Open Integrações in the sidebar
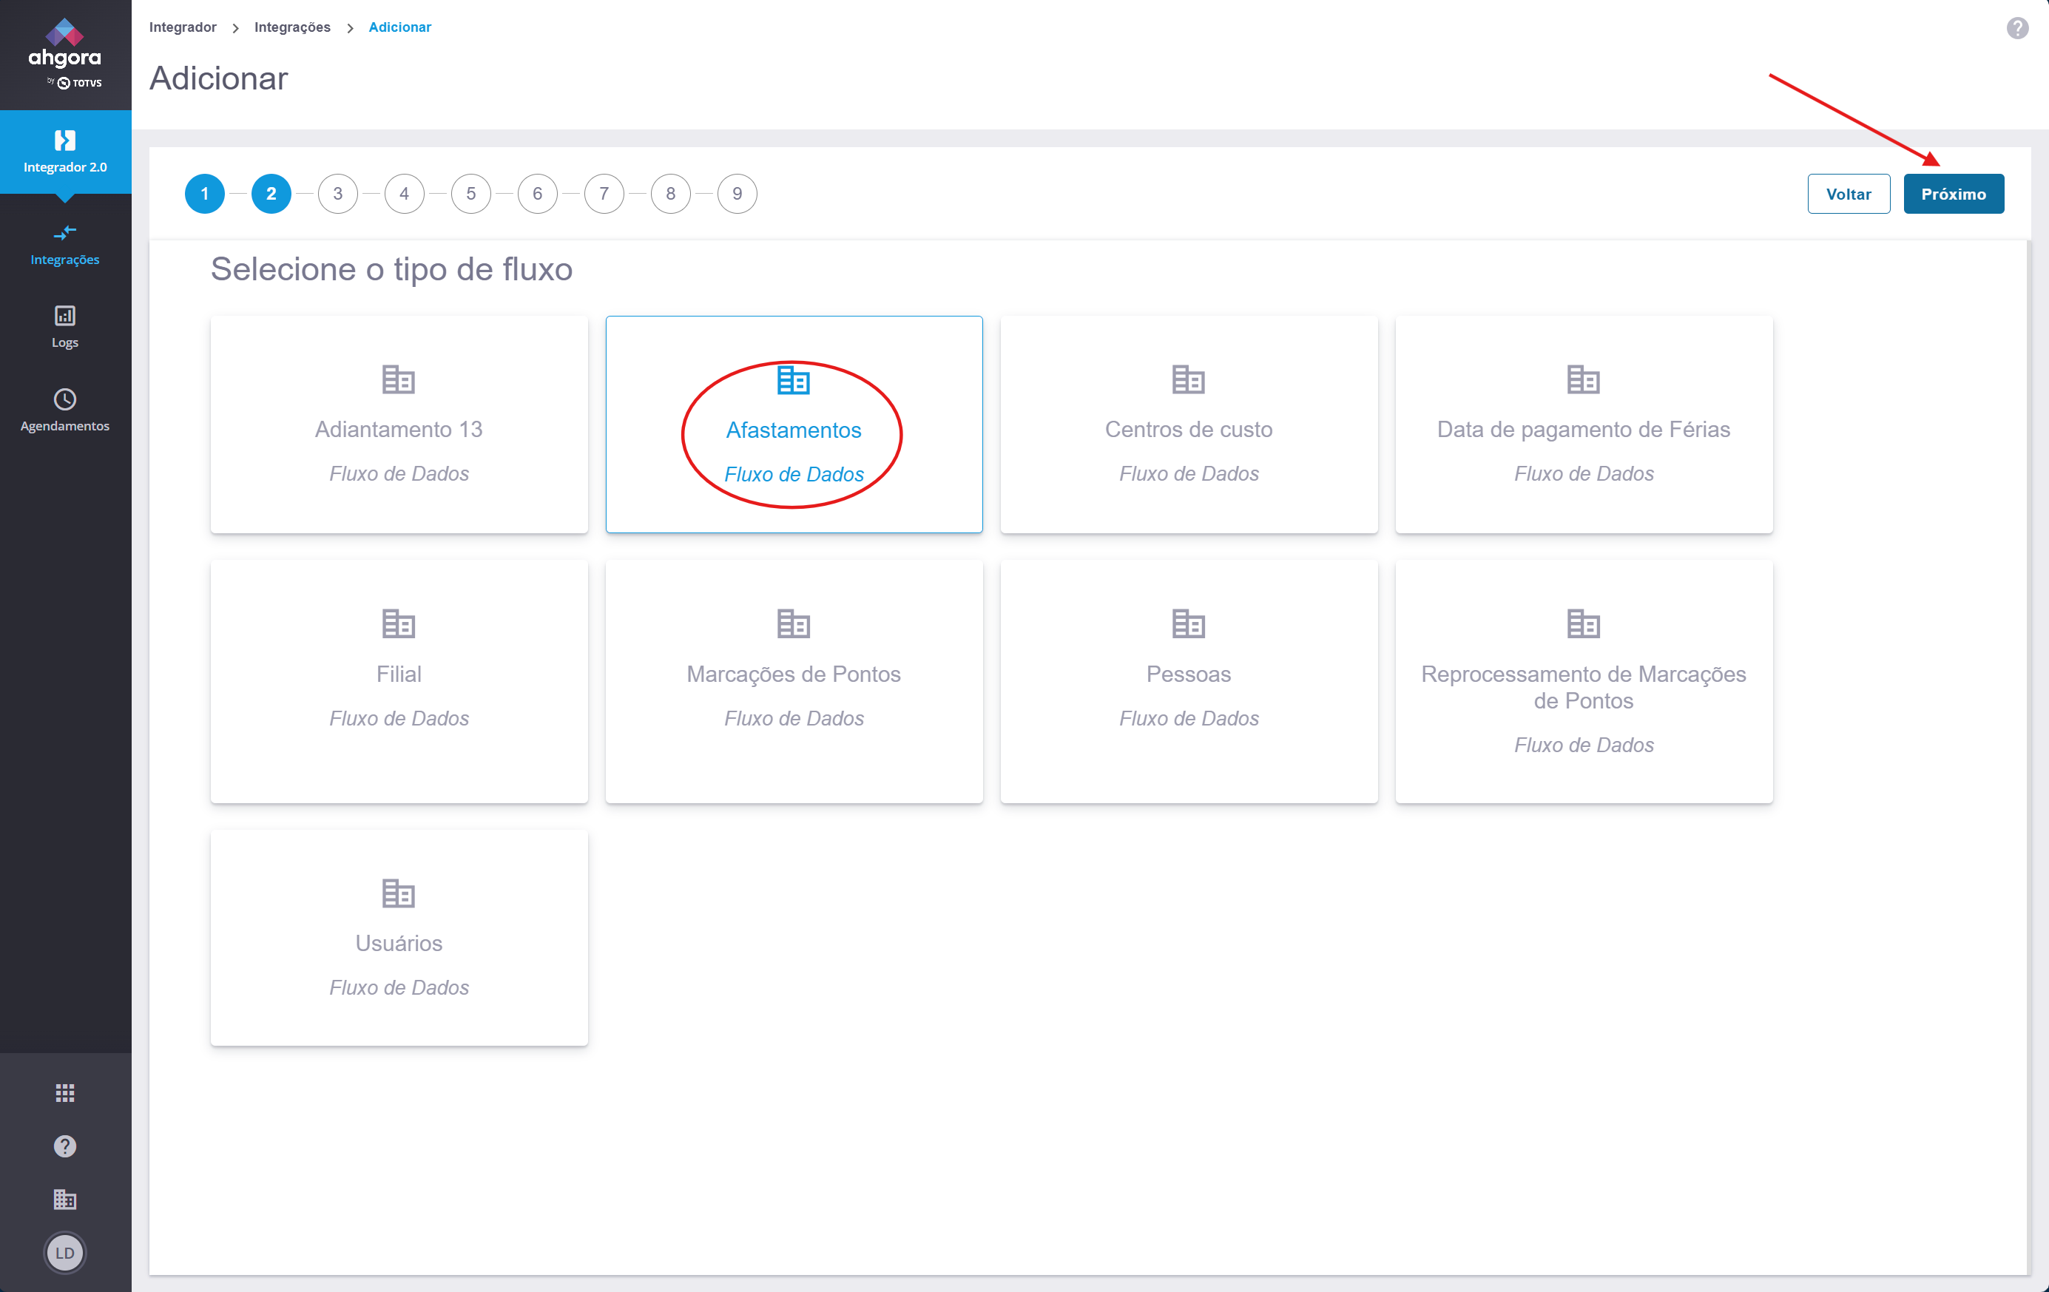 [x=64, y=245]
